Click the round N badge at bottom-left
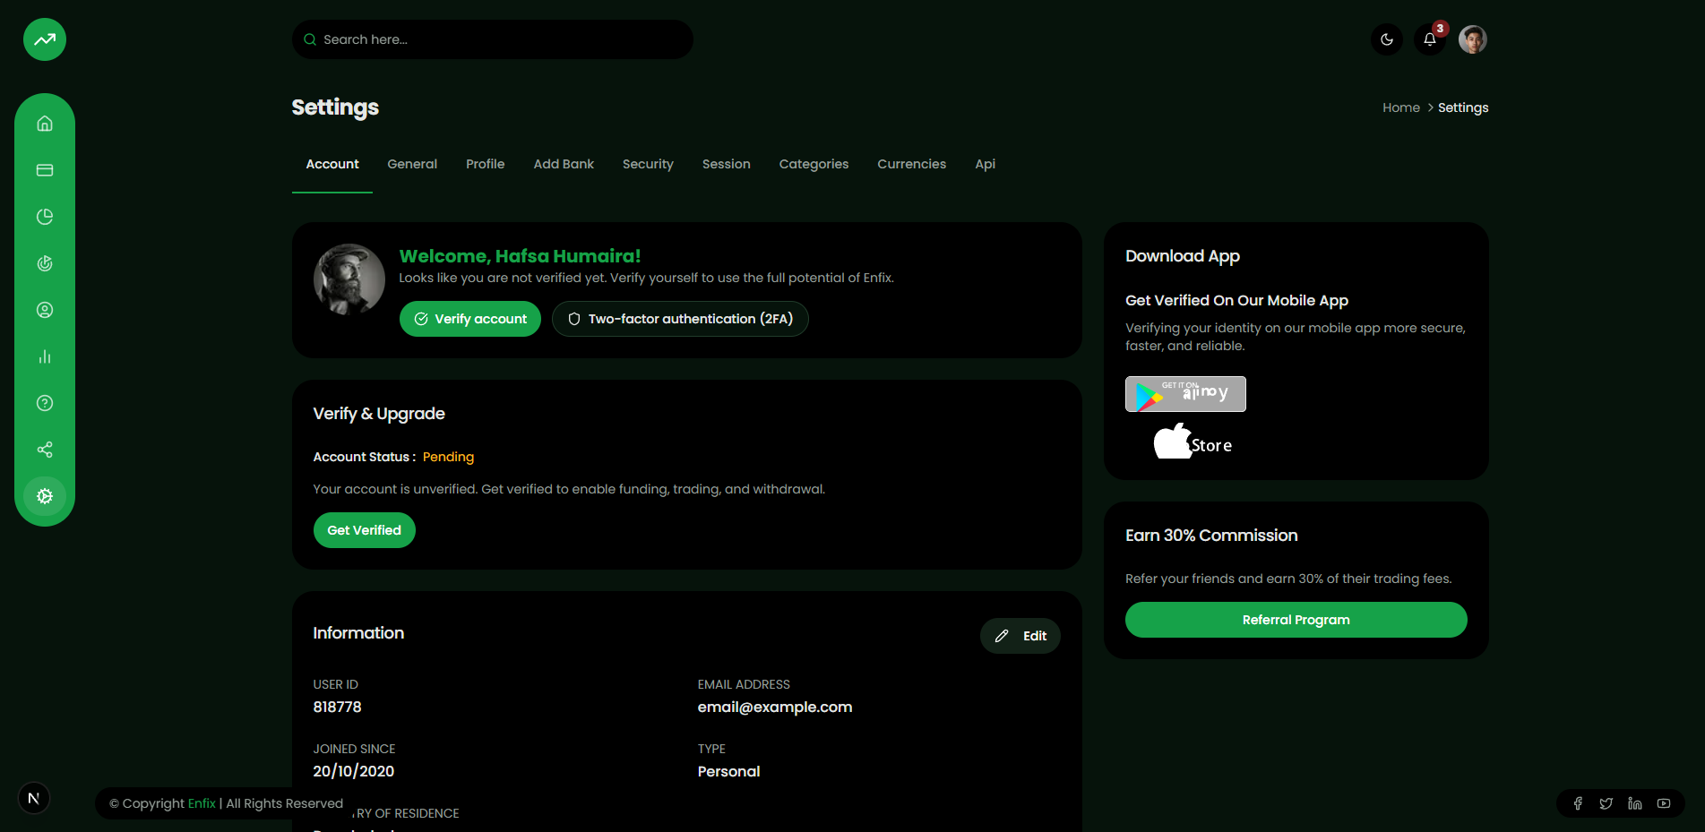Screen dimensions: 1705x832 point(34,798)
